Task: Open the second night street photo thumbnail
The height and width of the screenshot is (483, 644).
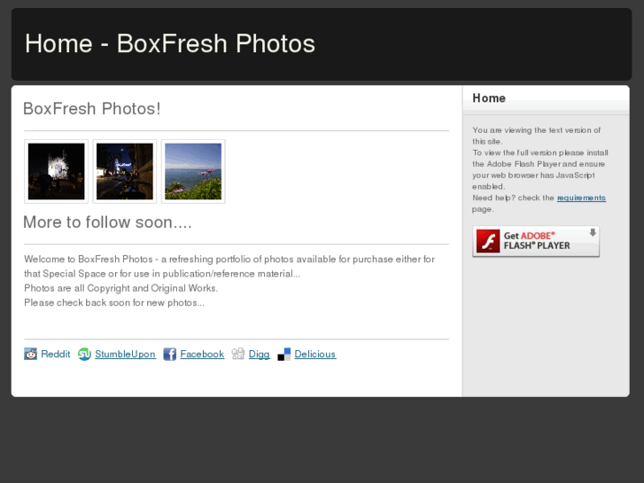Action: [125, 171]
